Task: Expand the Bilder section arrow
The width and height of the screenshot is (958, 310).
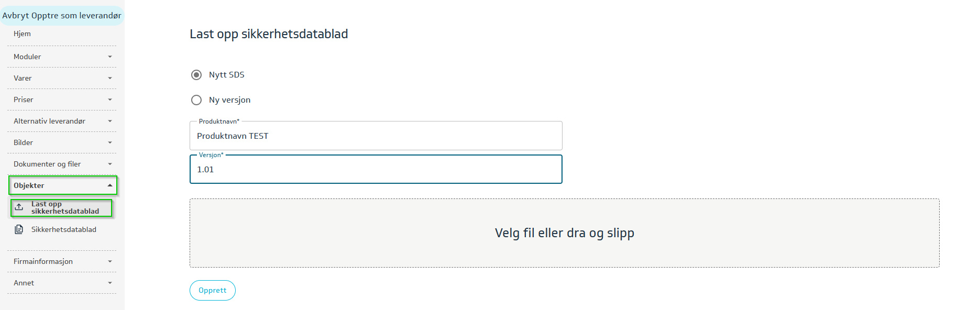Action: point(110,142)
